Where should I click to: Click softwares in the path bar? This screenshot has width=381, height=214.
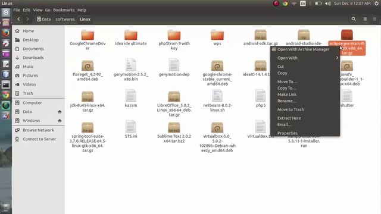[65, 19]
